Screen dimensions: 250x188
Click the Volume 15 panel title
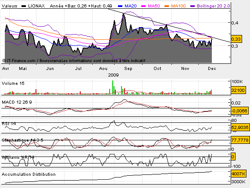[x=13, y=84]
